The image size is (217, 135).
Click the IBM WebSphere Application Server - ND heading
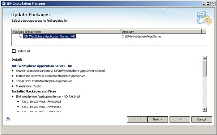[42, 66]
